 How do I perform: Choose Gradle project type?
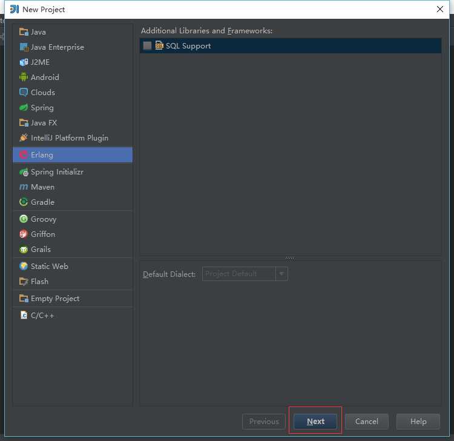[x=73, y=202]
